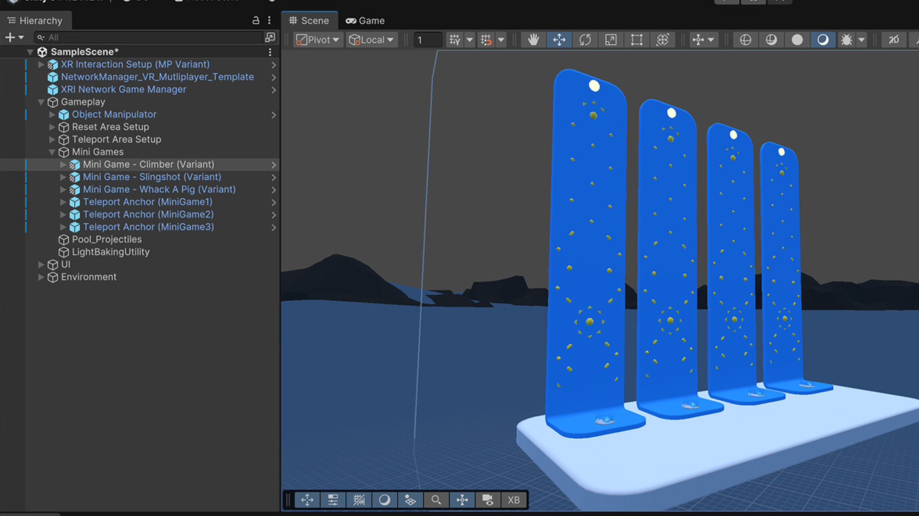Click the XB button in the Scene overlay
The image size is (919, 516).
tap(513, 499)
